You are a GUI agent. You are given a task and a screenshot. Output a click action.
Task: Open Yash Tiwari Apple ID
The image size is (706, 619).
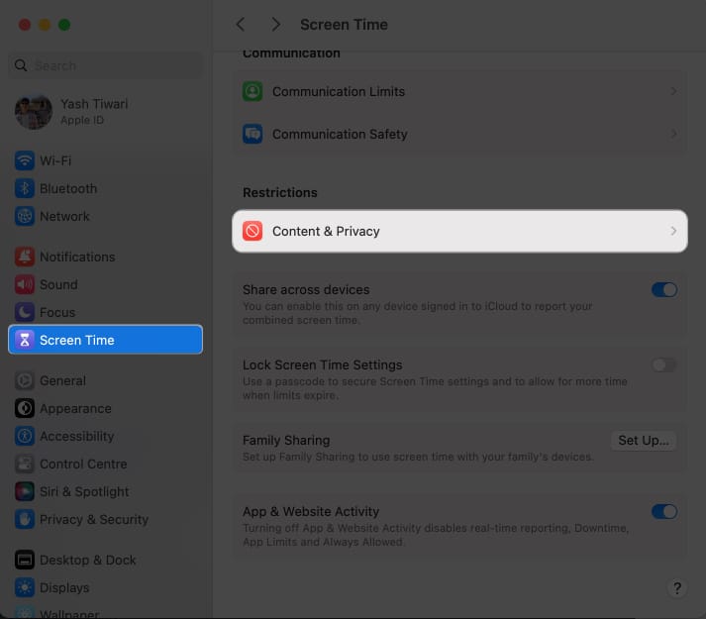point(105,111)
